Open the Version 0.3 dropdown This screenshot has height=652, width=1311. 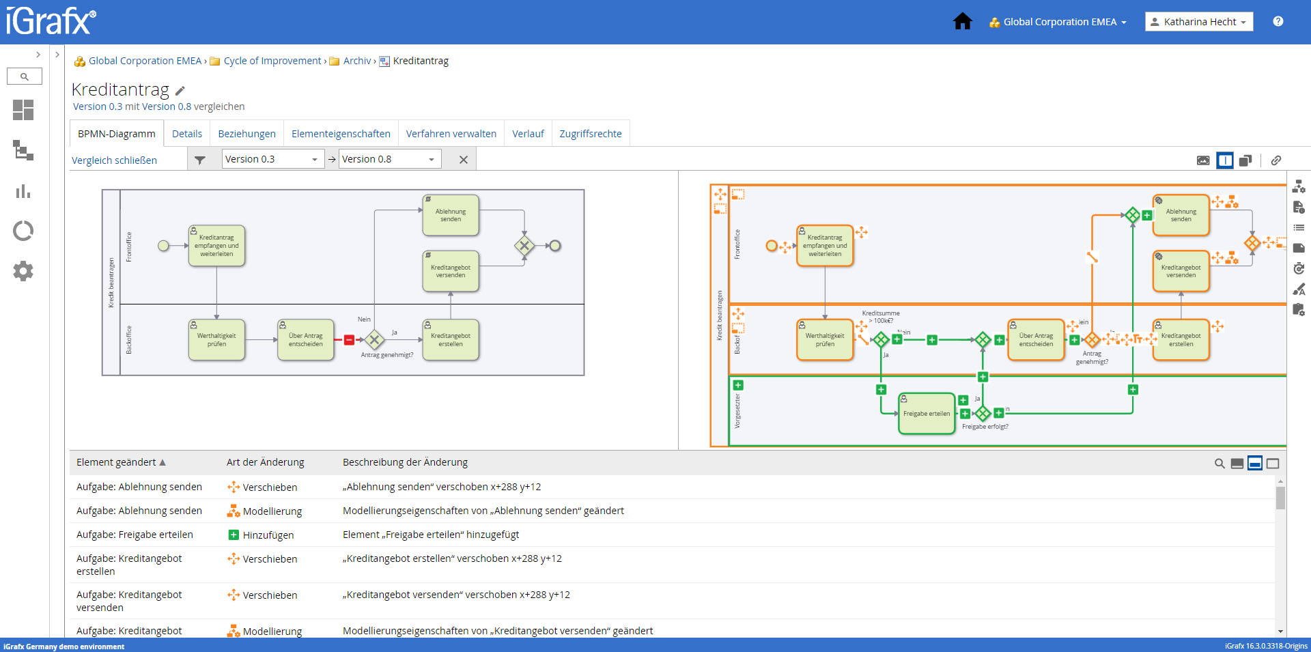click(272, 159)
